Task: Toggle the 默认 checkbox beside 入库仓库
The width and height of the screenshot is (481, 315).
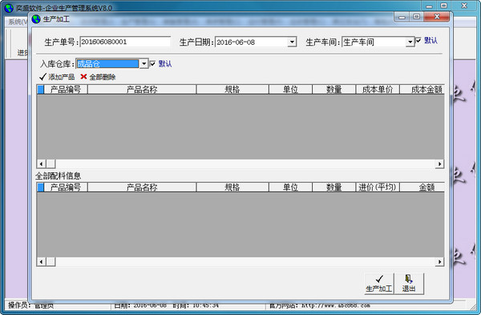Action: click(x=152, y=63)
